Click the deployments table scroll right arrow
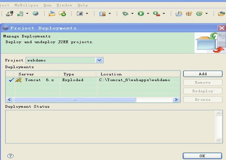The height and width of the screenshot is (160, 226). click(176, 100)
